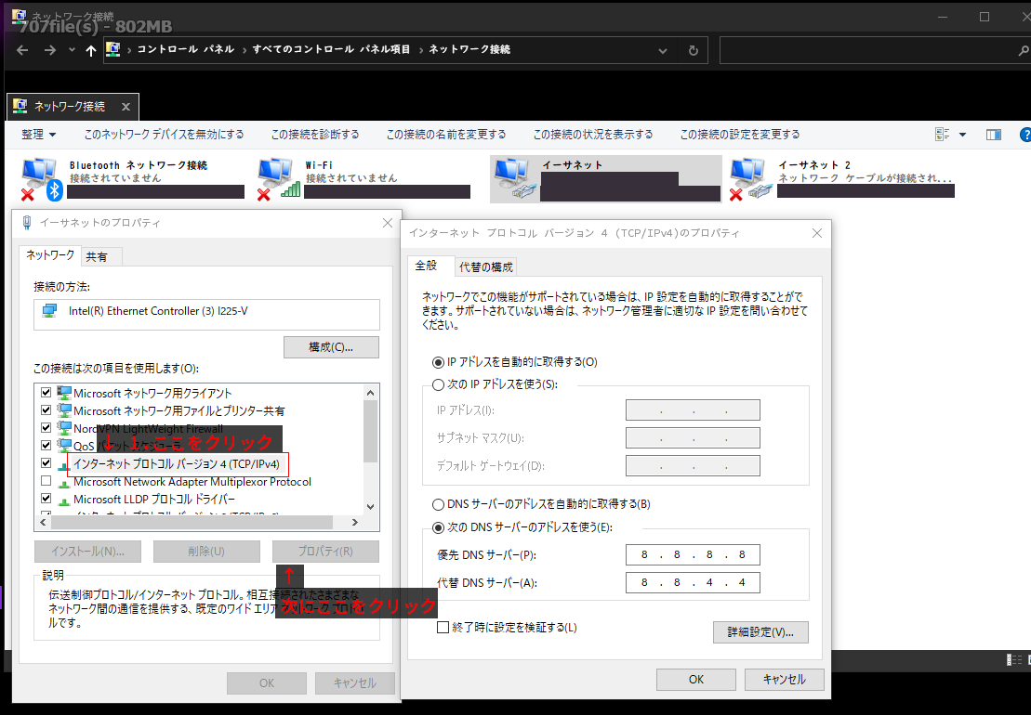Click the horizontal scroll right arrow
This screenshot has width=1031, height=715.
[x=355, y=522]
